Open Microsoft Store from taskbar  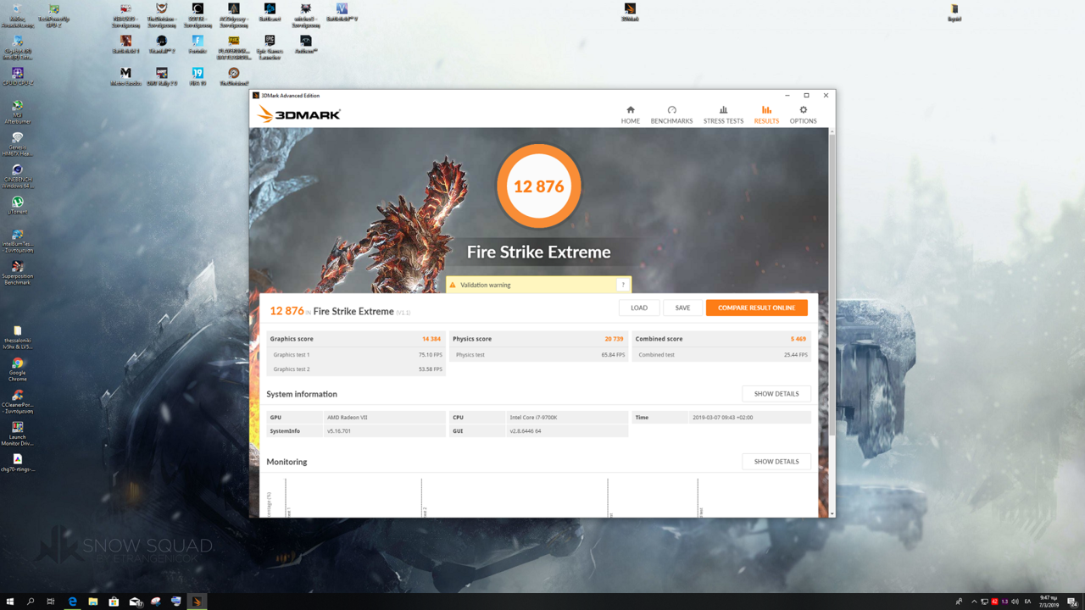114,602
